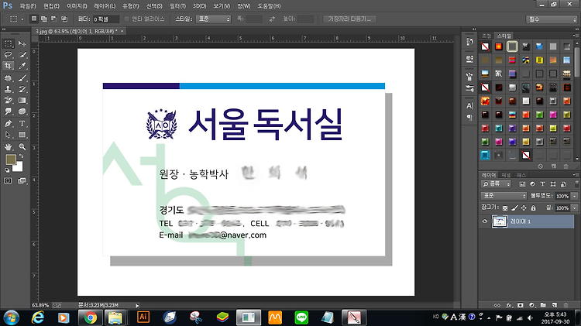Select the Gradient tool
Screen dimensions: 581x326
pyautogui.click(x=22, y=101)
